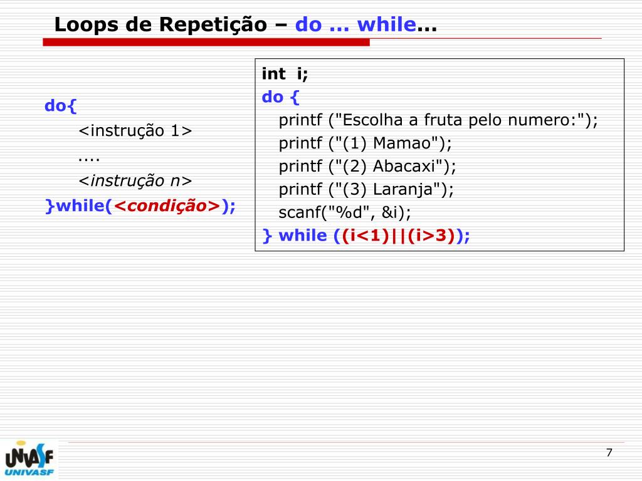The image size is (642, 481).
Task: Click the '} while ((i<1)||(i>3));' line
Action: pyautogui.click(x=366, y=236)
